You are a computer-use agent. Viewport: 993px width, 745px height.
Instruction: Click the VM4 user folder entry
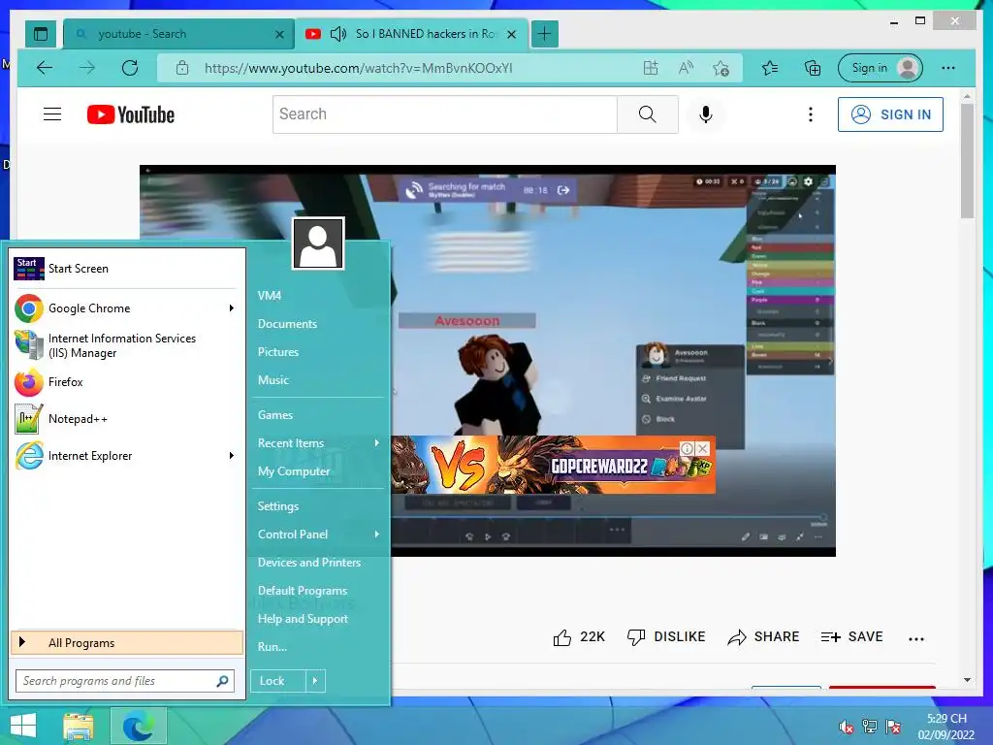coord(270,295)
